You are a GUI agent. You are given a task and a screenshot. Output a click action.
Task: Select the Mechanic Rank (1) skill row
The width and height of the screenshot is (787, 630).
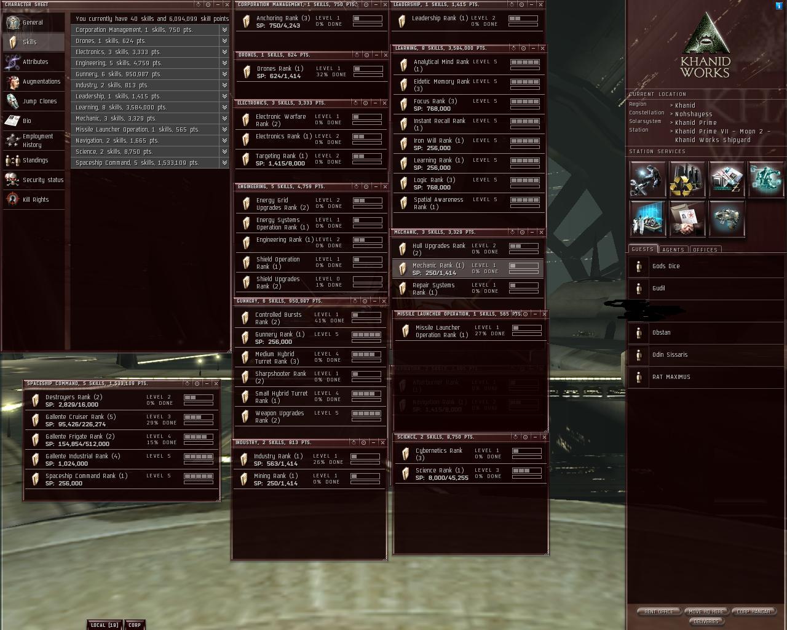coord(468,269)
